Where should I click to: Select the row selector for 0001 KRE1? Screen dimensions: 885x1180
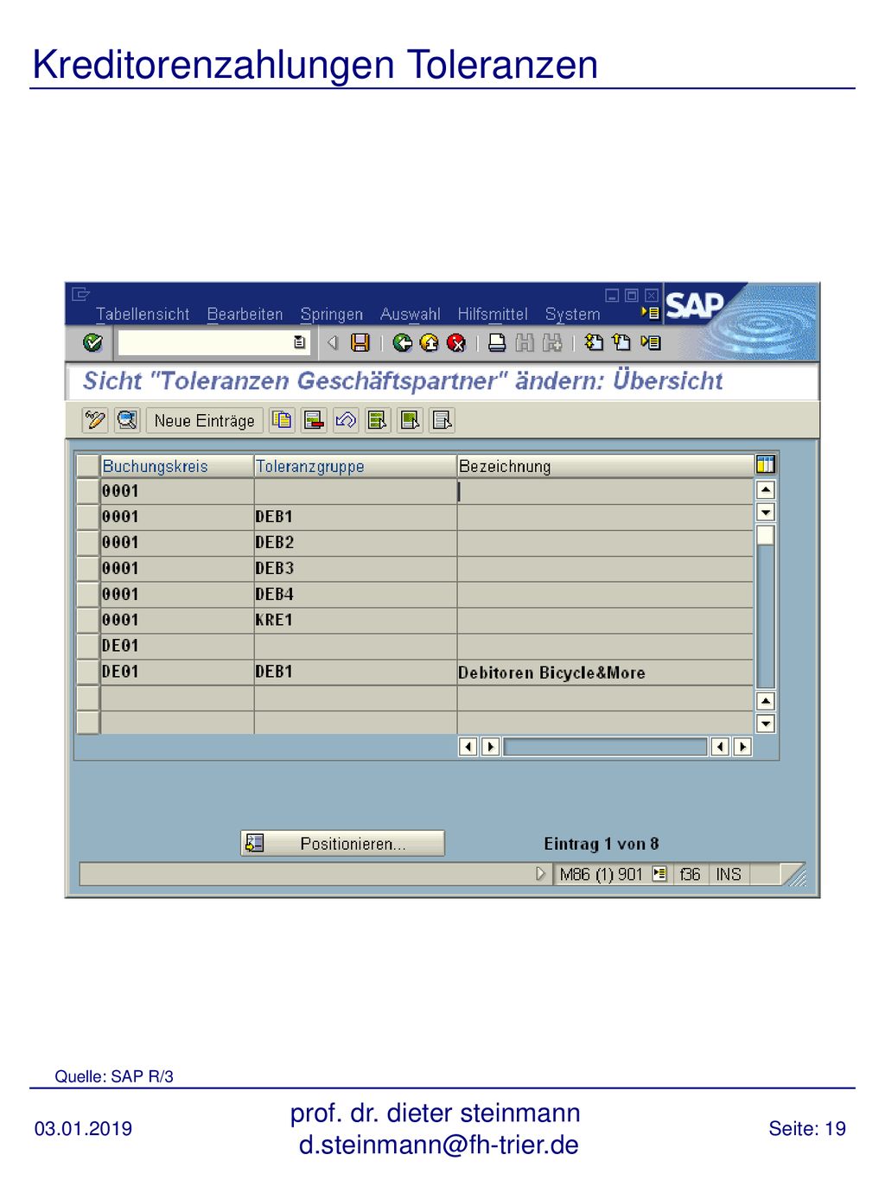point(88,621)
